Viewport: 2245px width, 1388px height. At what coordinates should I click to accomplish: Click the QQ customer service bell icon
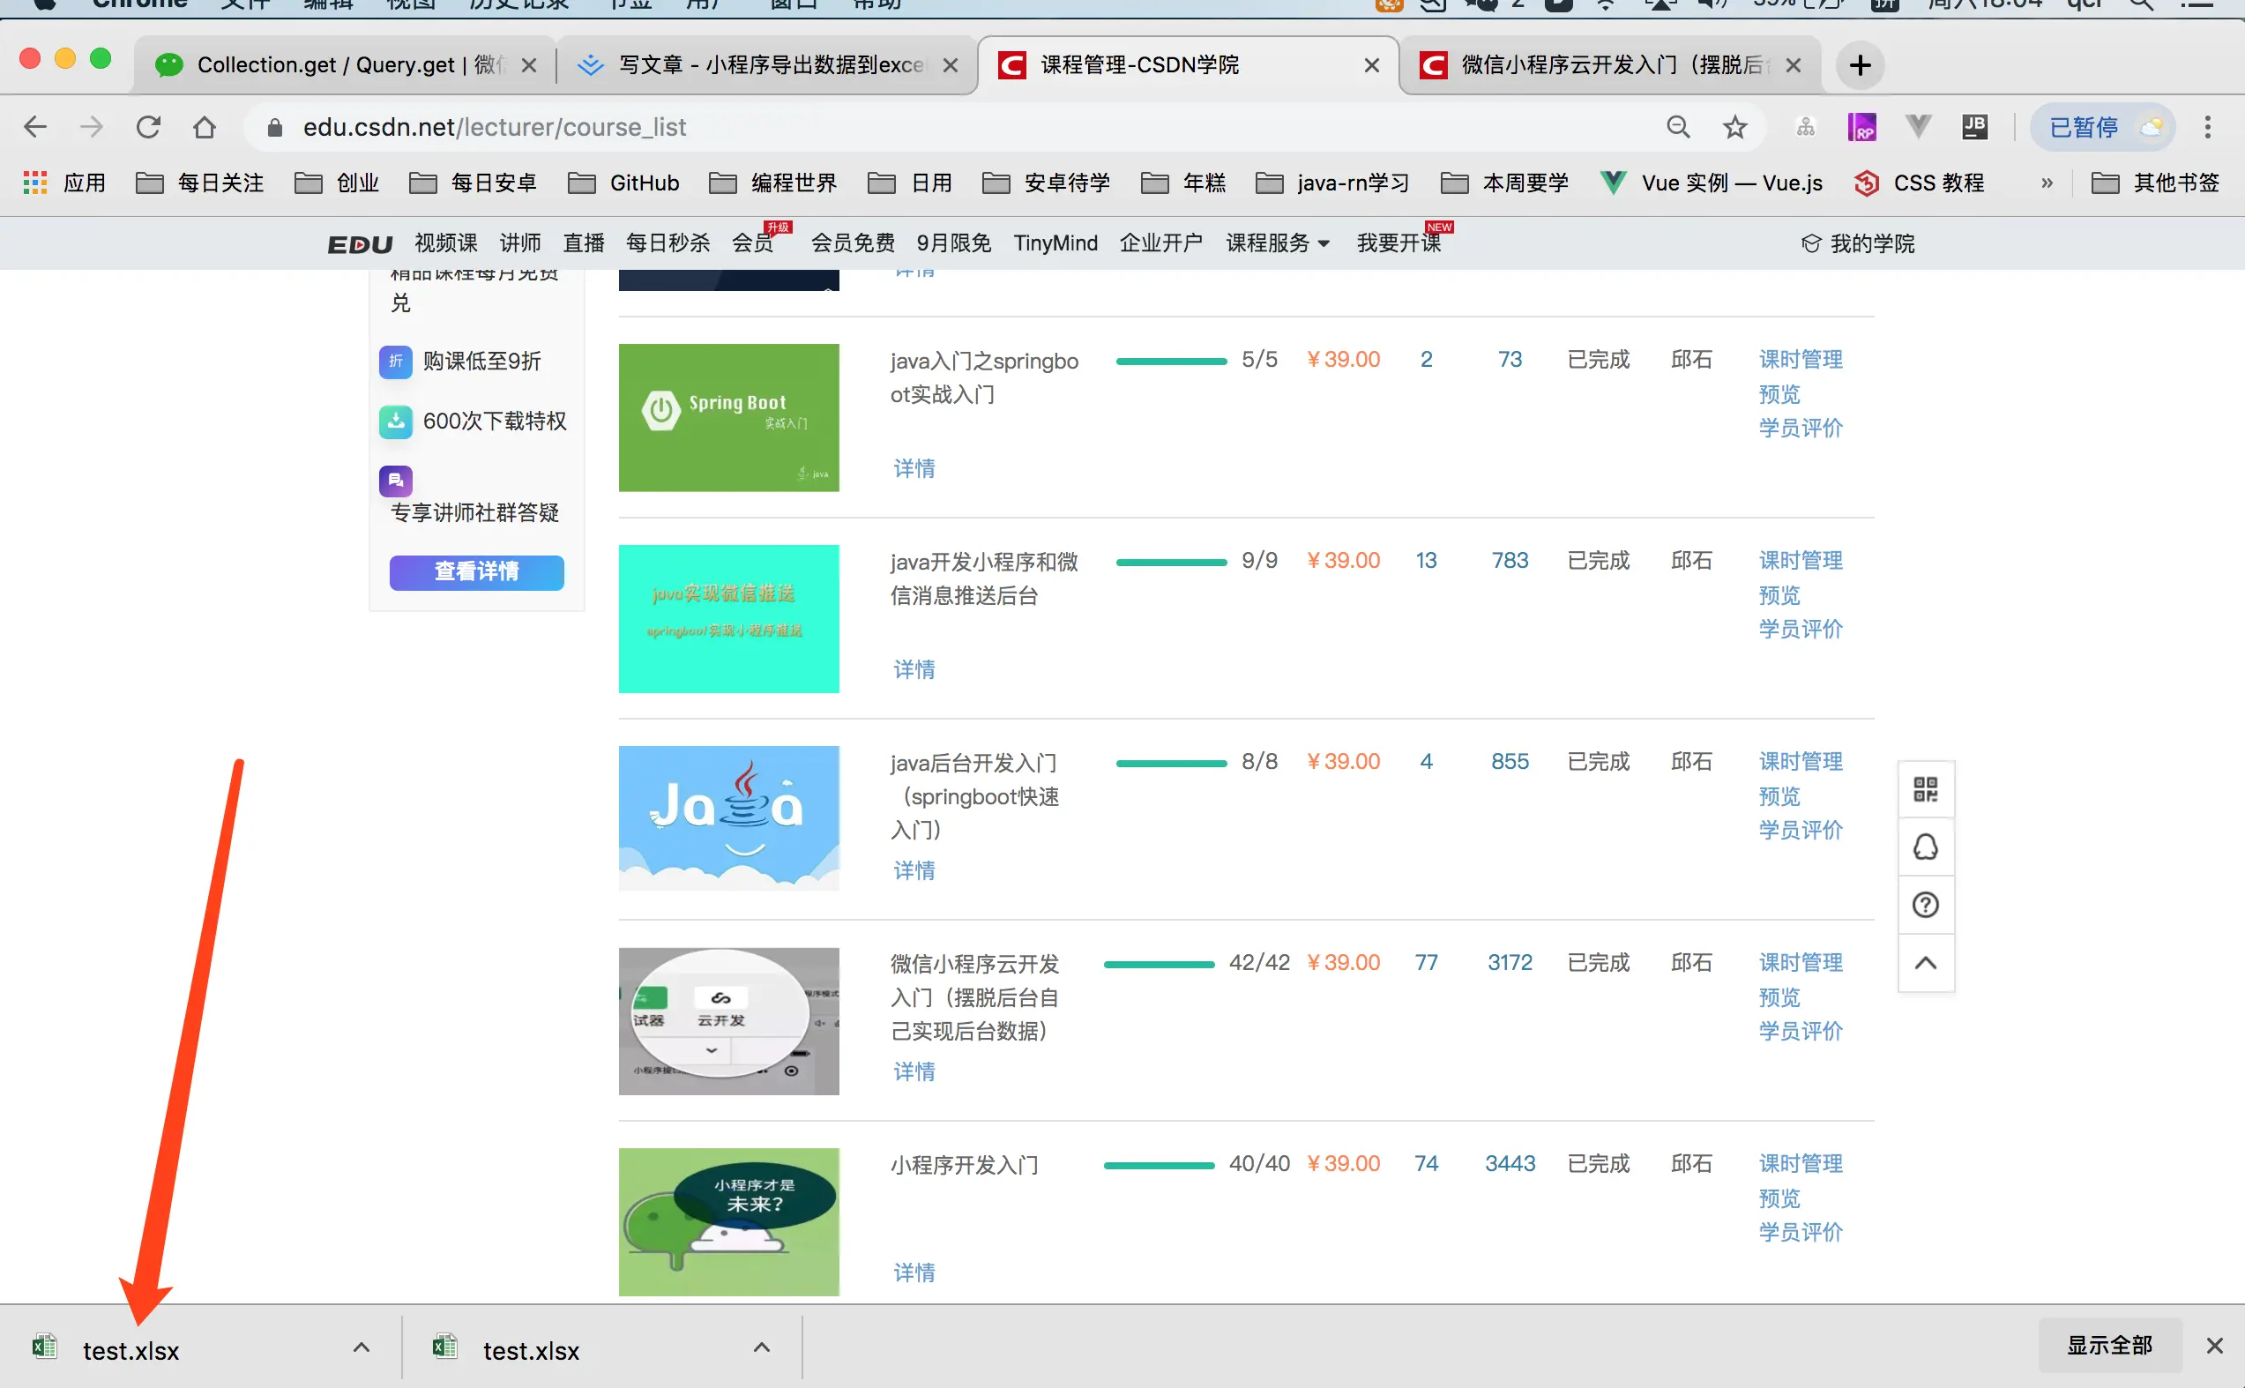pyautogui.click(x=1925, y=847)
